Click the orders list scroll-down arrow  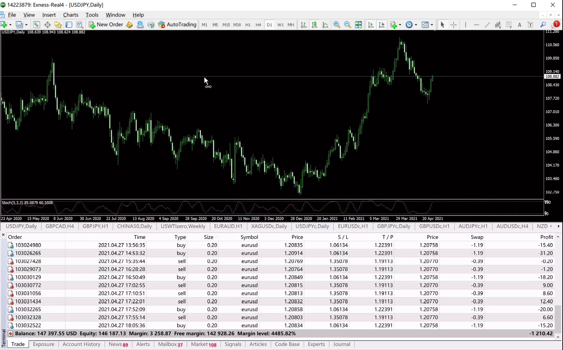pos(558,337)
